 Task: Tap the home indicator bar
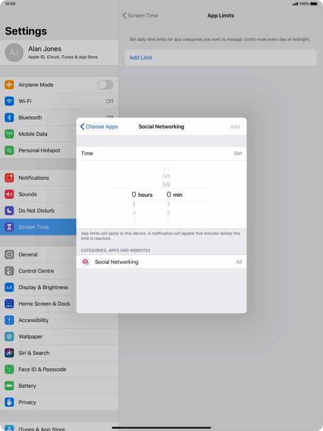point(161,427)
